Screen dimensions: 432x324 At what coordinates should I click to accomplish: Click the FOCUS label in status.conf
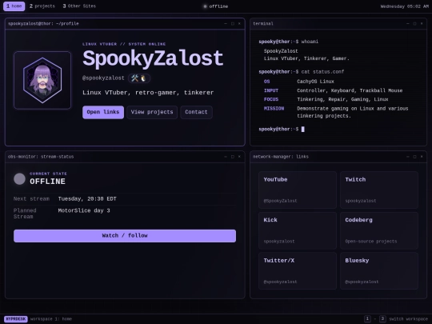pyautogui.click(x=271, y=99)
